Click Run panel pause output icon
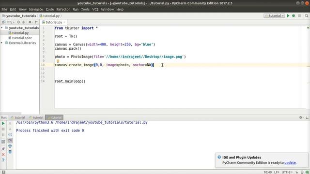 [3, 135]
